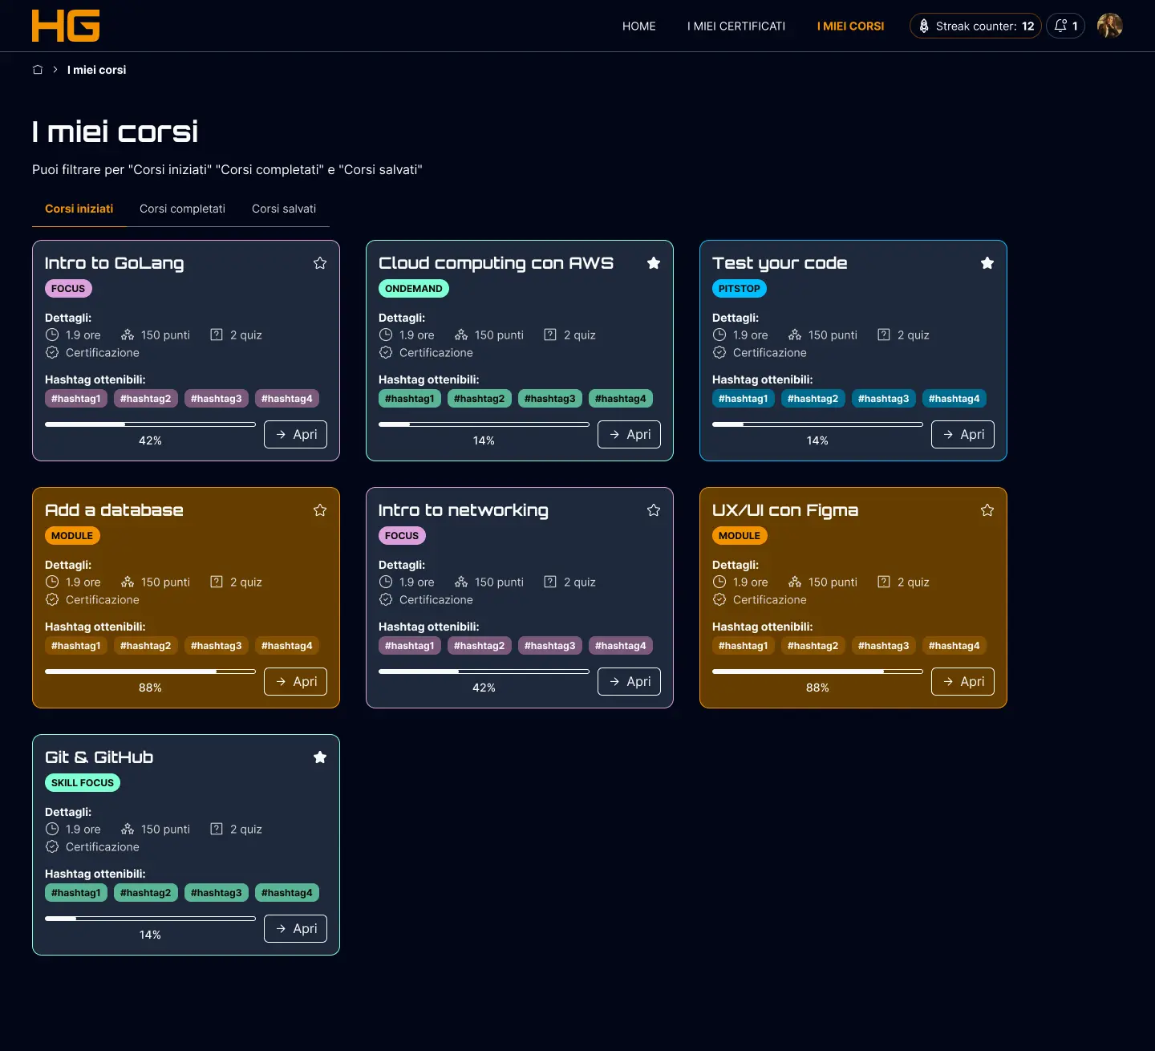Toggle the star on Git & GitHub

click(x=320, y=757)
